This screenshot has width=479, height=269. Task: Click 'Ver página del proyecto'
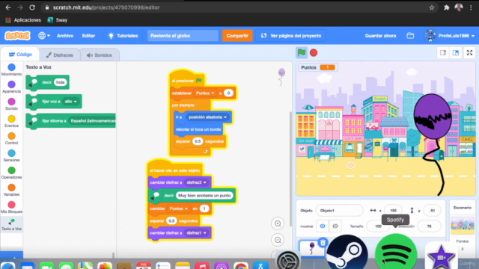291,36
